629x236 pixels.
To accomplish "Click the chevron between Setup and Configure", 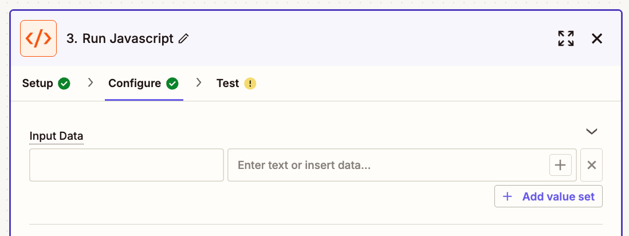I will pyautogui.click(x=91, y=82).
